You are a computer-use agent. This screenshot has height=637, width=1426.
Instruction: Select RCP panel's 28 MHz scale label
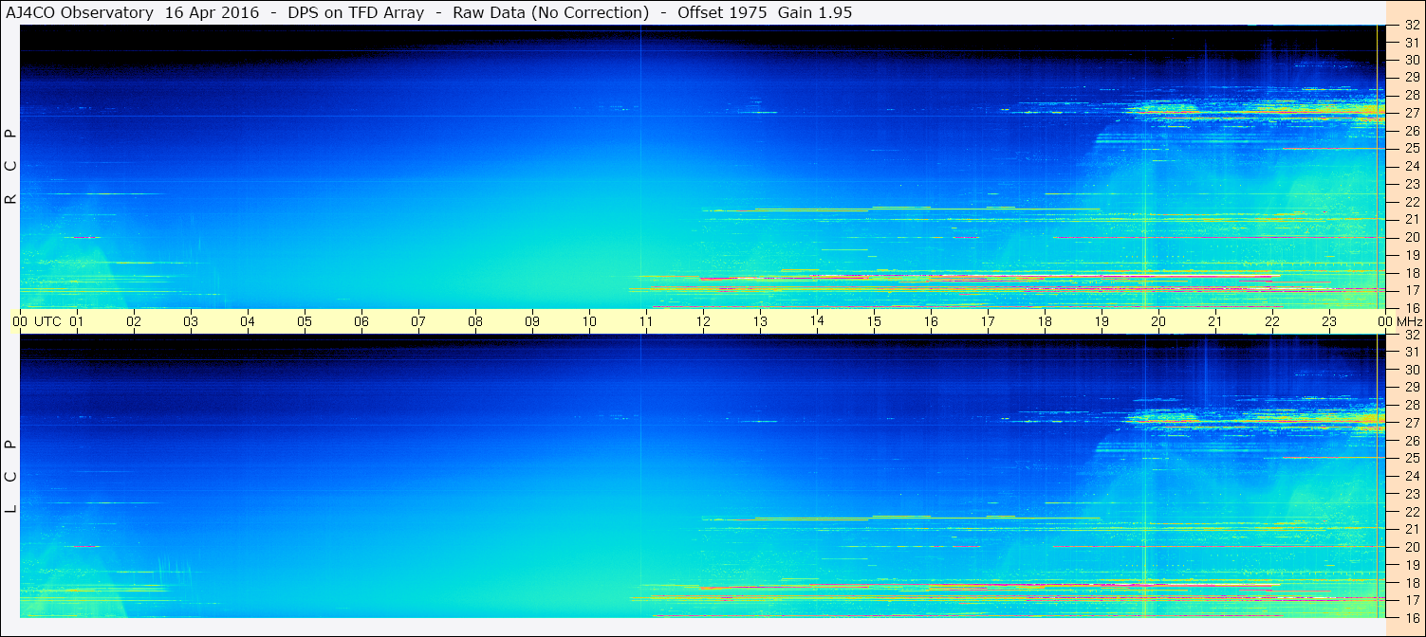pos(1412,95)
